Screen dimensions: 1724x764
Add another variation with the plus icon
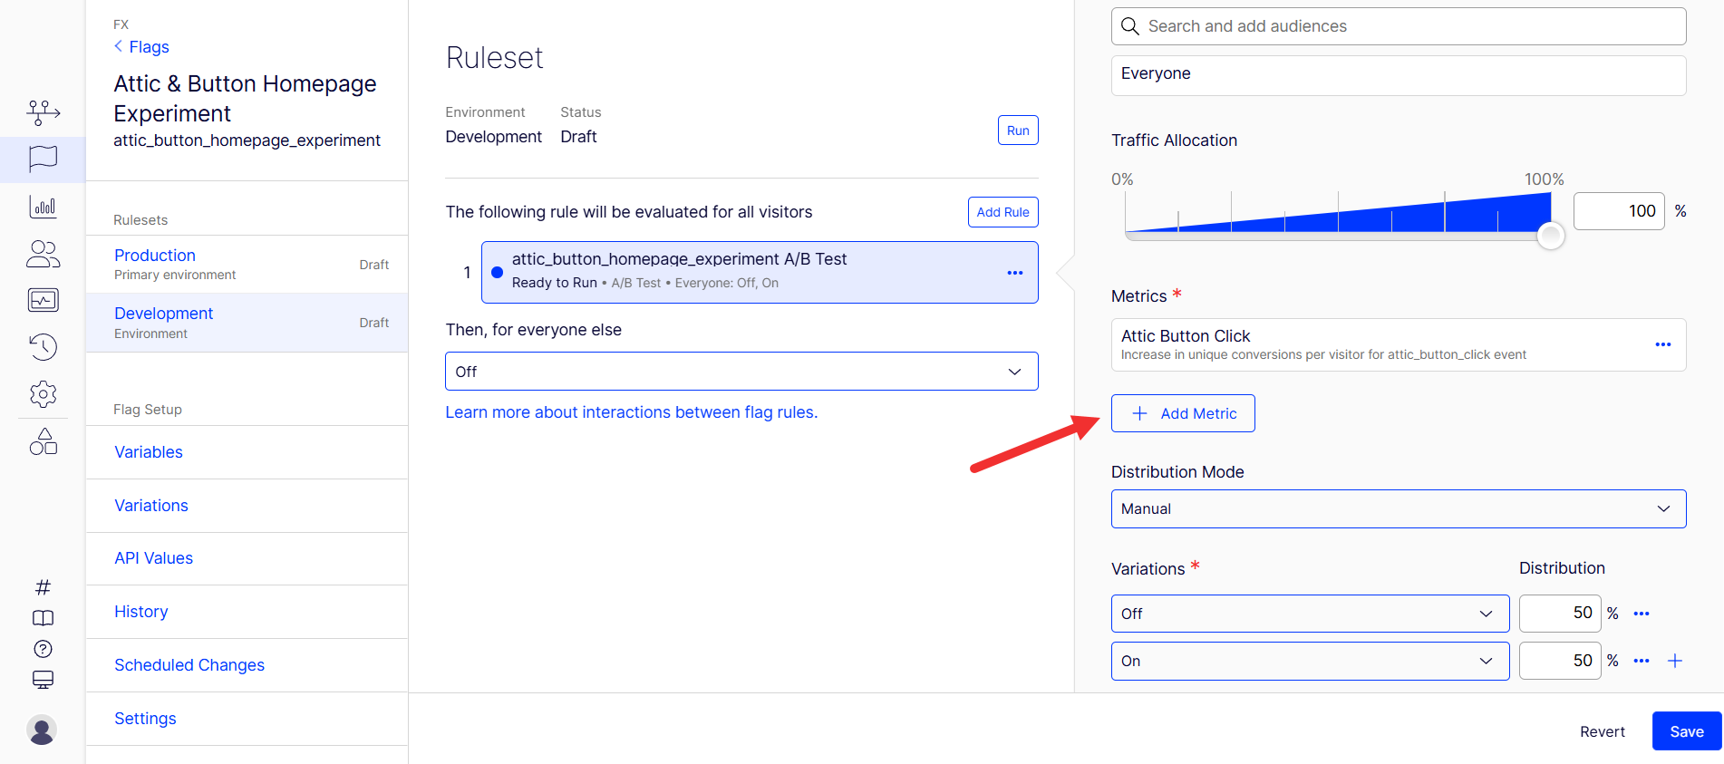coord(1674,661)
